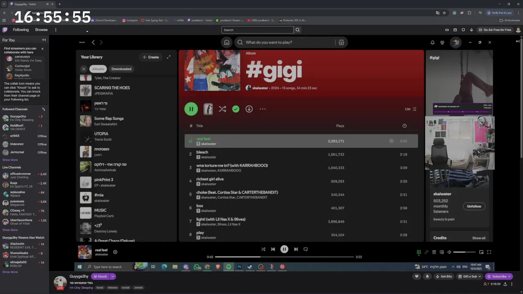Expand Your Library to full view
523x294 pixels.
pos(168,57)
